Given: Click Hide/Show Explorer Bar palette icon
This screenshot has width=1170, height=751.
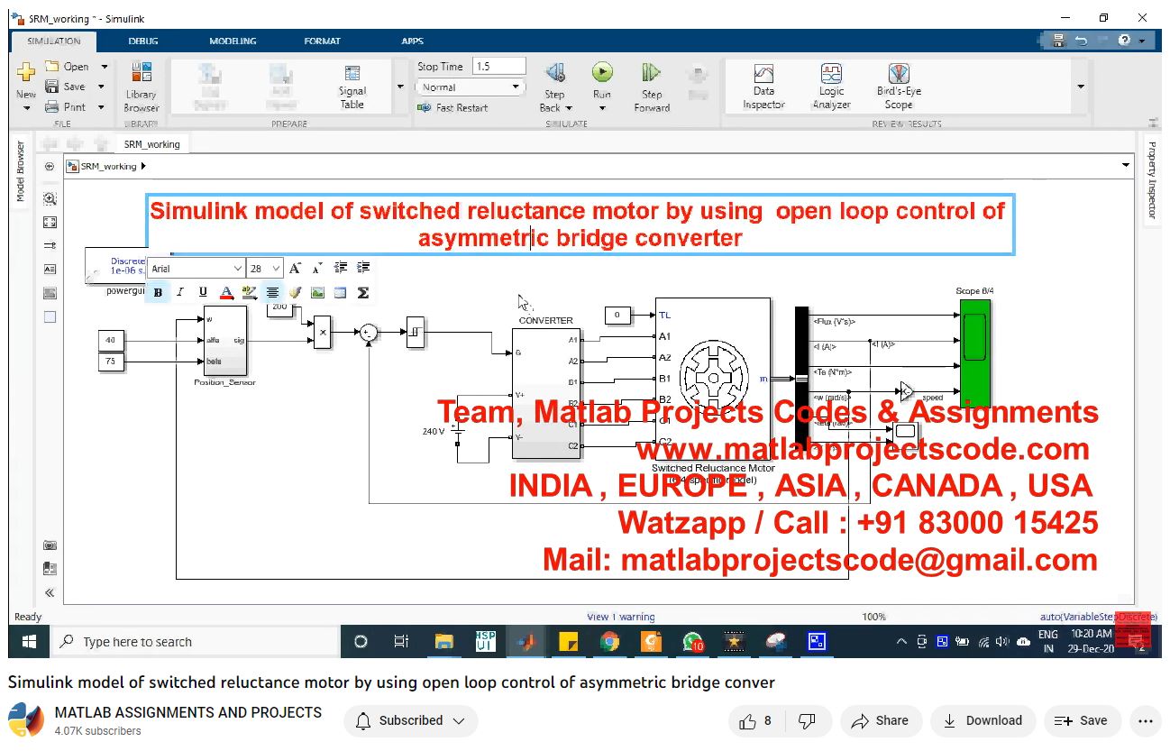Looking at the screenshot, I should 50,166.
